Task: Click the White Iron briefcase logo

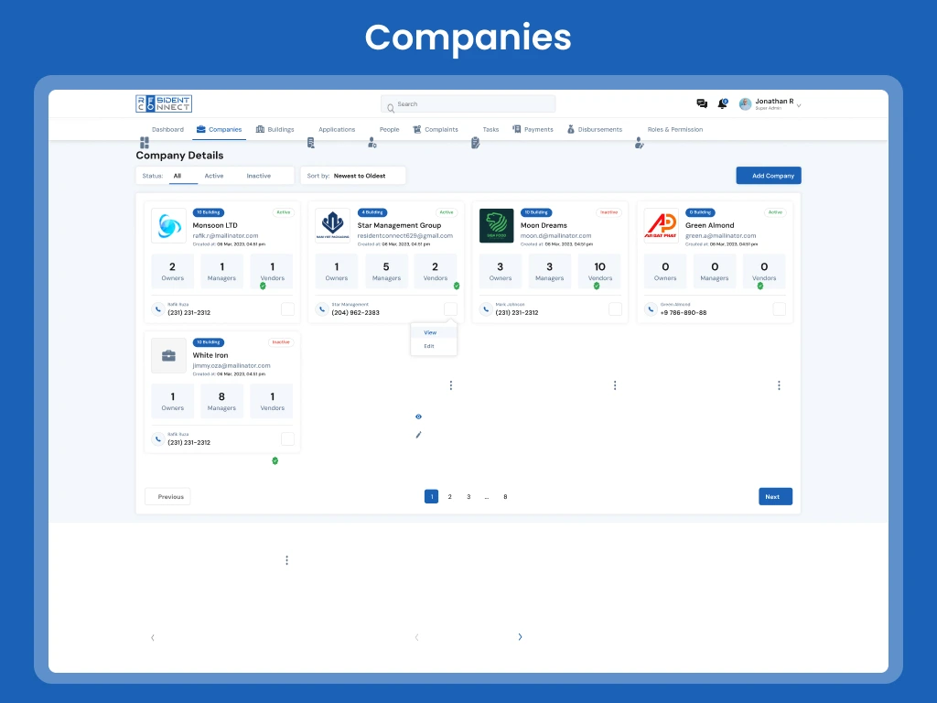Action: (x=168, y=356)
